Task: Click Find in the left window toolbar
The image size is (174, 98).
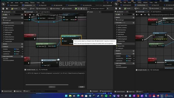Action: [32, 8]
